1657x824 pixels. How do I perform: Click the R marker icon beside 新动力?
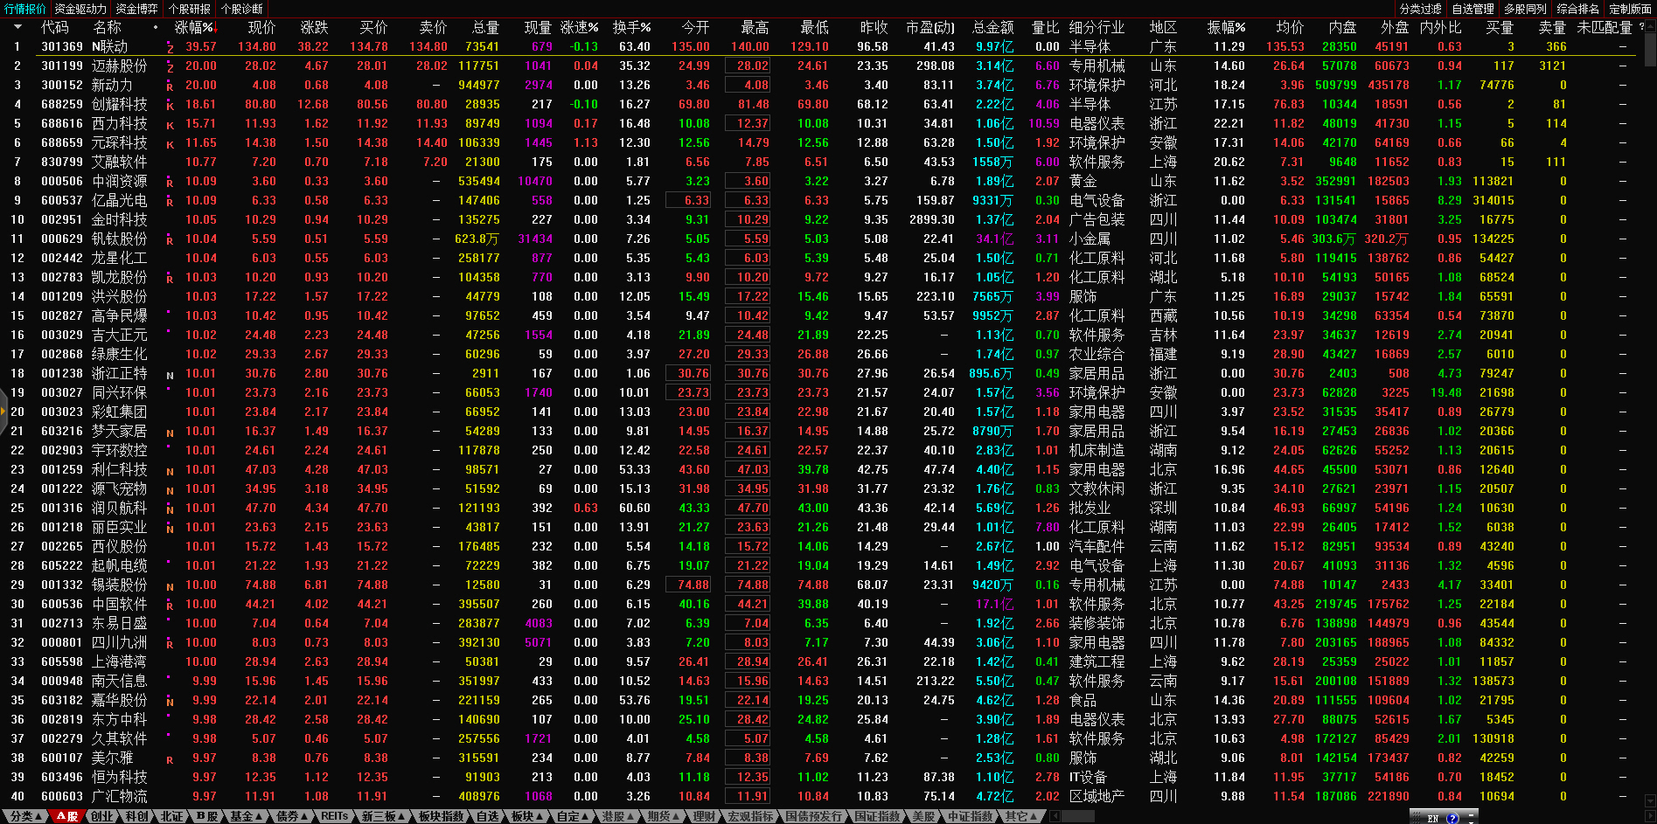point(170,87)
